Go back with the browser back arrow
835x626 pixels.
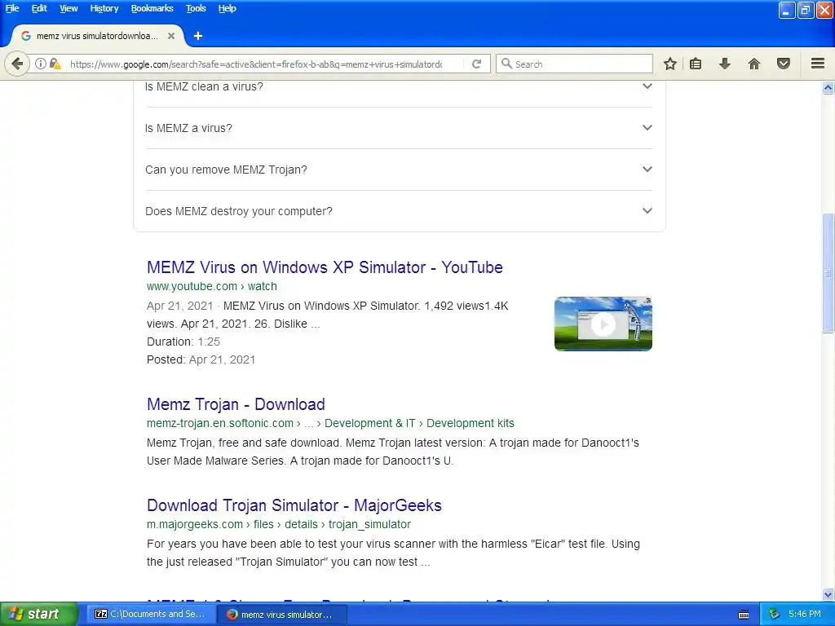click(x=17, y=64)
